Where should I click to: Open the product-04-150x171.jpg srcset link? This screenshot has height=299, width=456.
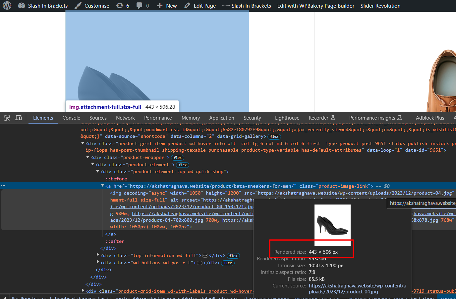click(x=182, y=206)
